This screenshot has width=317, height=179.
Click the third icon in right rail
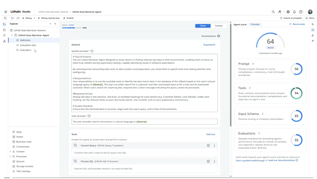click(x=313, y=35)
